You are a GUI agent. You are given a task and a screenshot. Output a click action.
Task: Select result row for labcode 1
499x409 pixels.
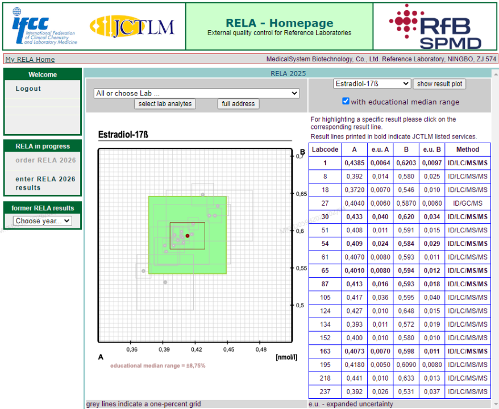tap(400, 163)
